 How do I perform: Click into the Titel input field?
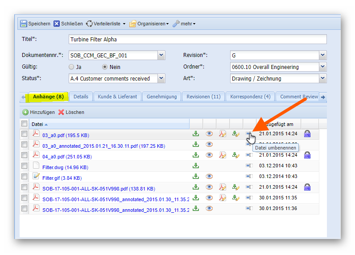(x=198, y=39)
